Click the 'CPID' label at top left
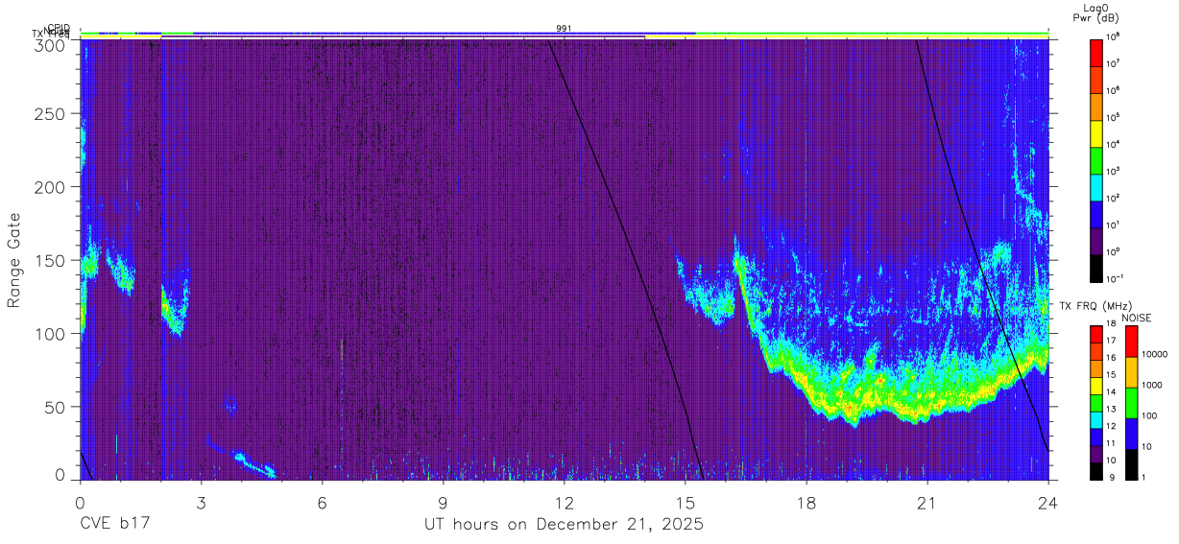 59,28
